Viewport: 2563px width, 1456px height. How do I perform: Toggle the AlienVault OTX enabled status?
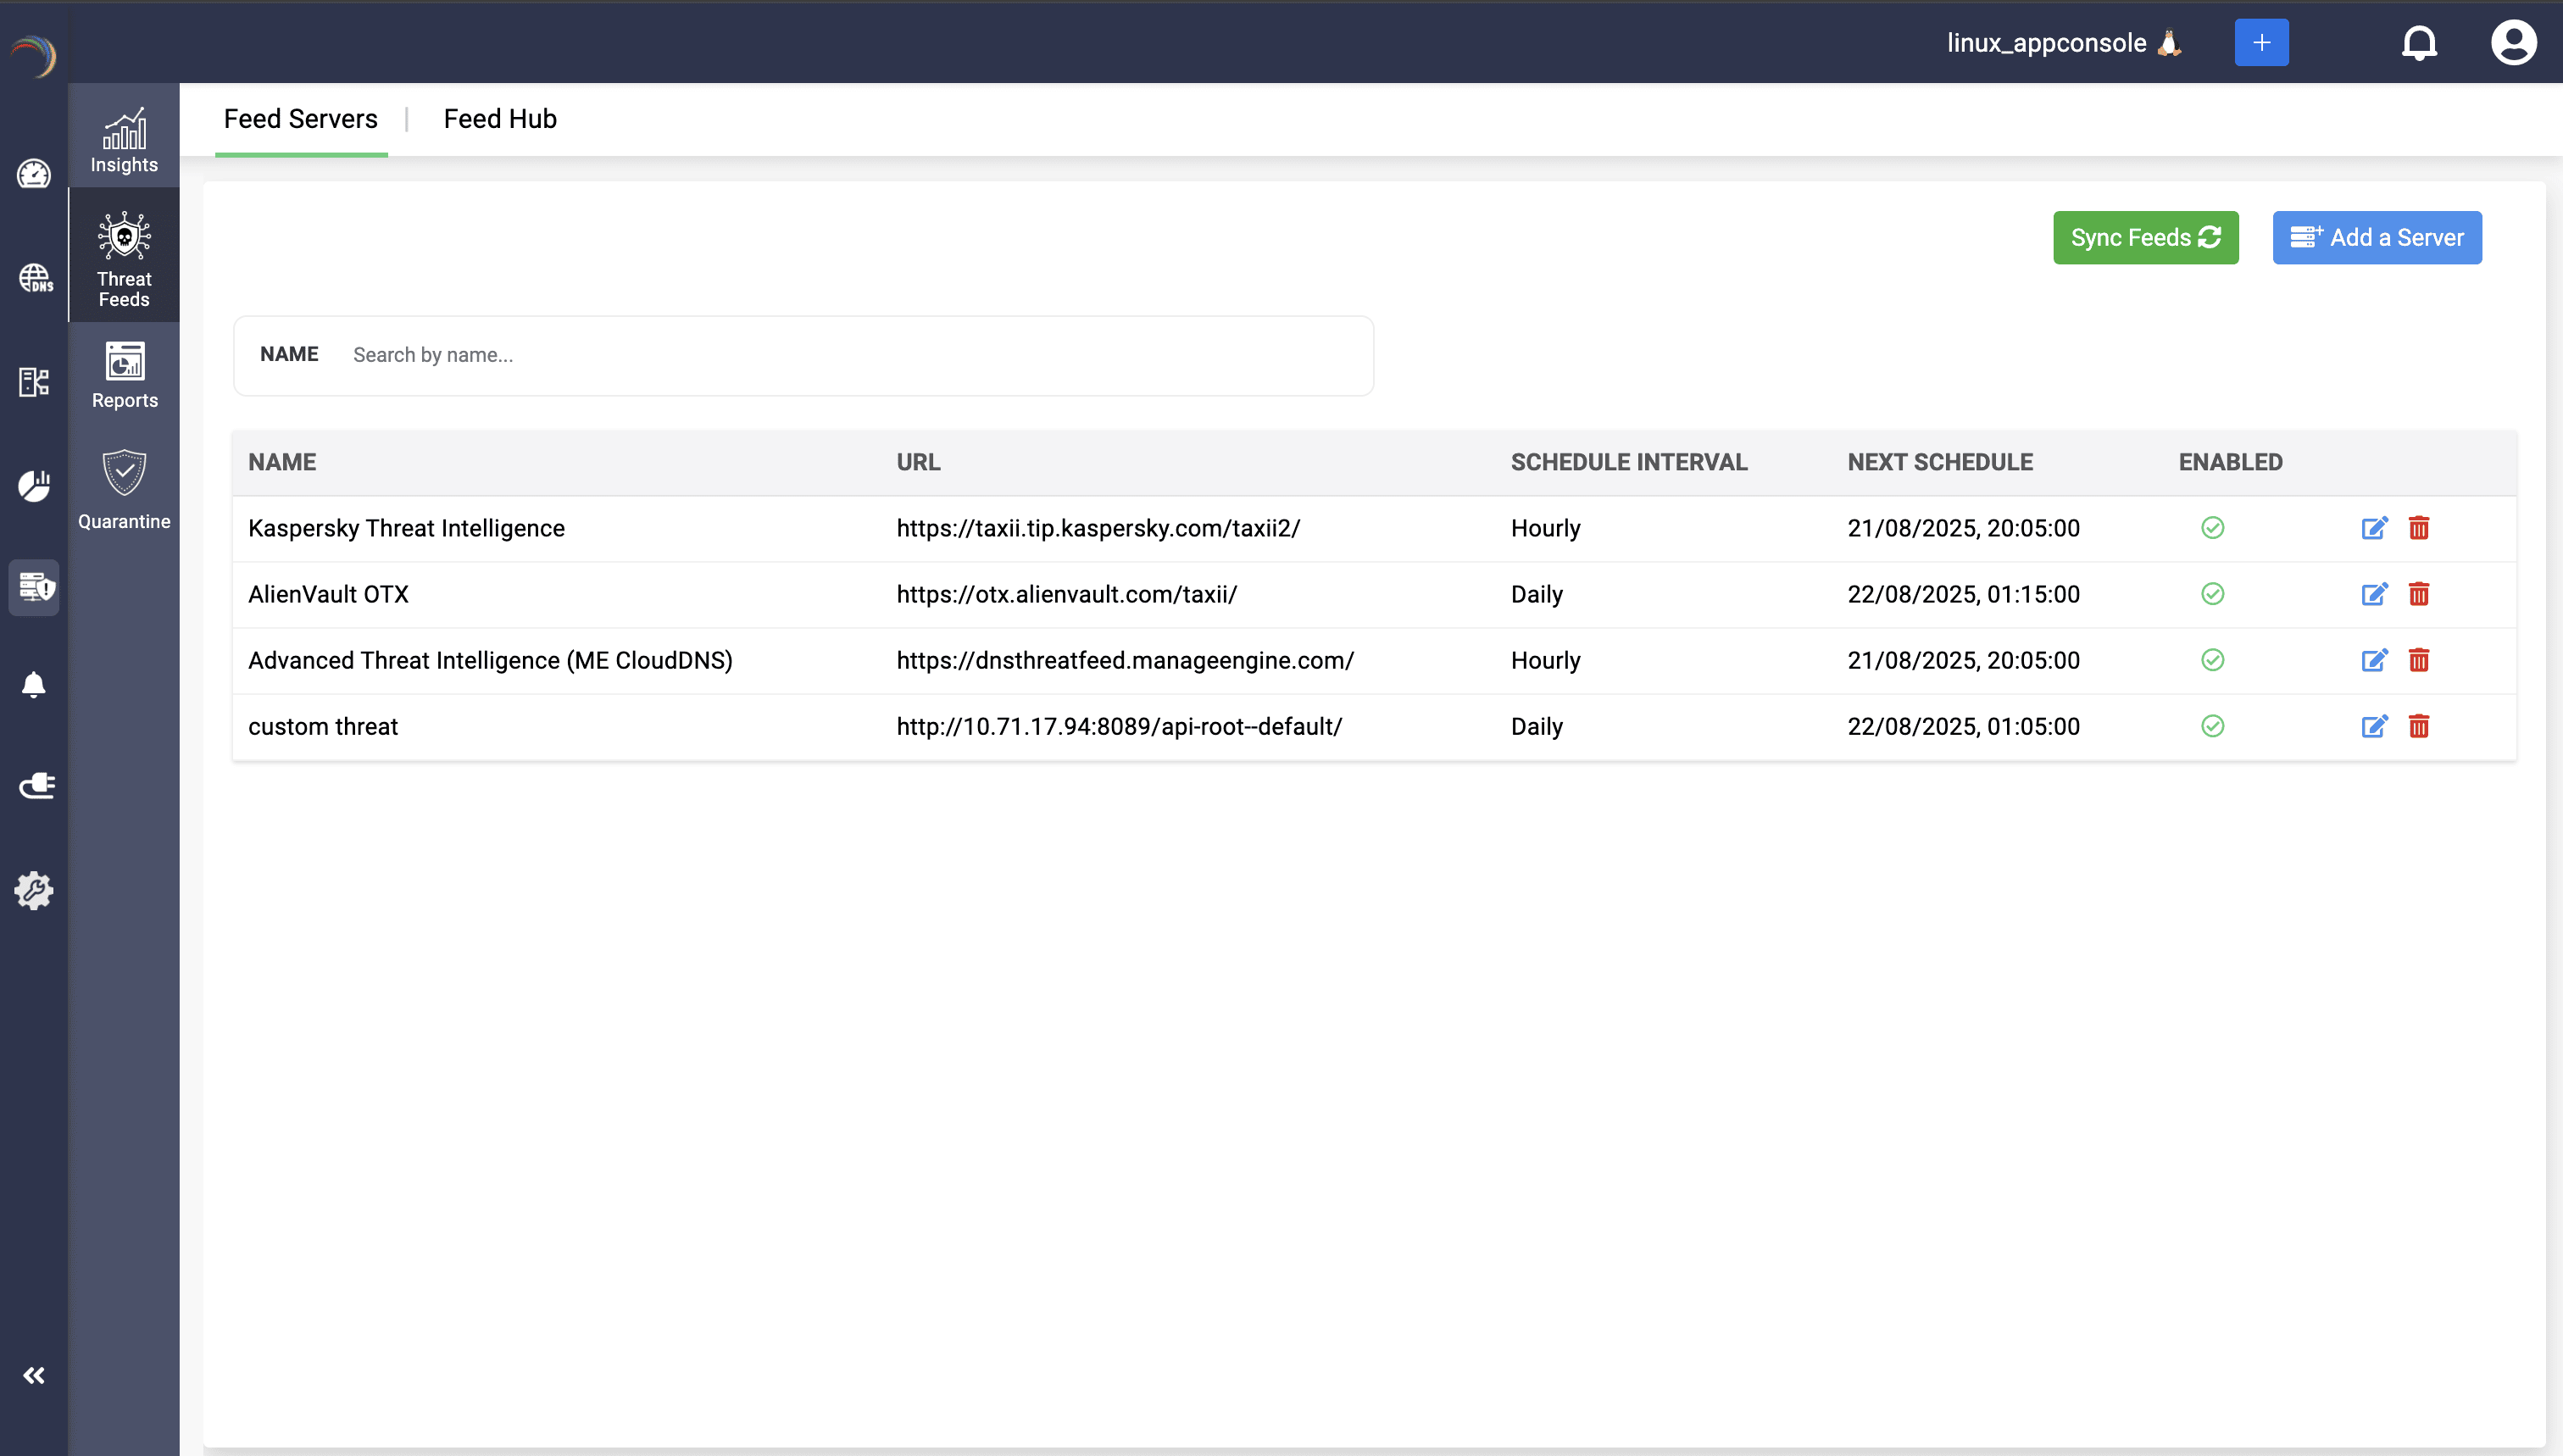(2212, 594)
